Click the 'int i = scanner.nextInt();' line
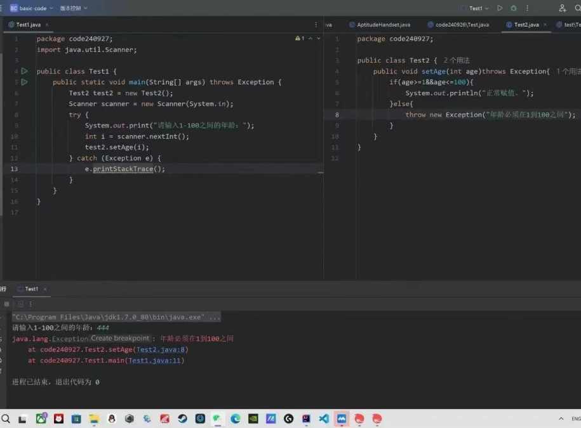Viewport: 581px width, 428px height. pyautogui.click(x=137, y=136)
